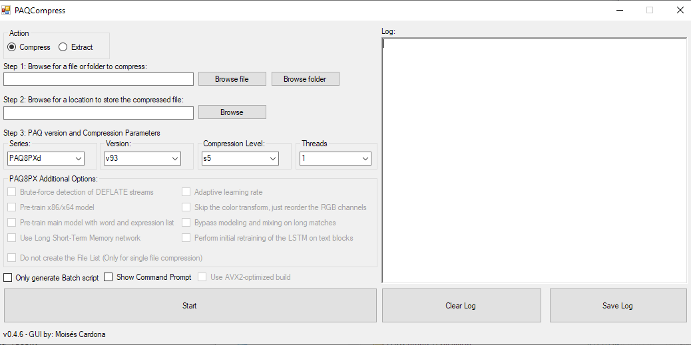The height and width of the screenshot is (345, 691).
Task: Open the Version dropdown showing v93
Action: (x=142, y=159)
